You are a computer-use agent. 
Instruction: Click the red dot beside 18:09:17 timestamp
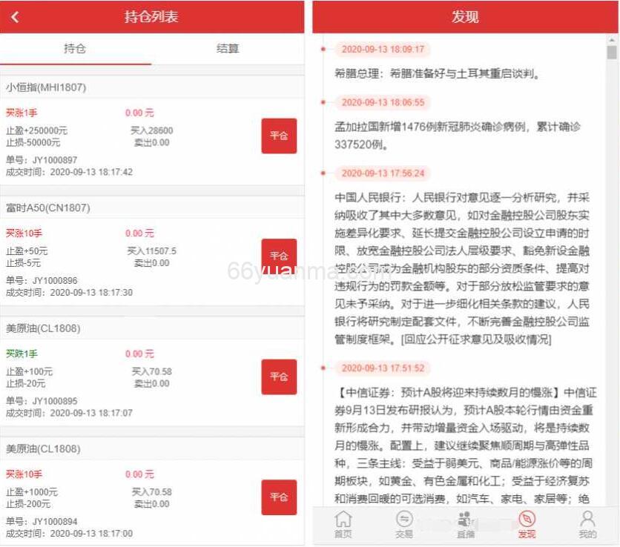point(322,50)
